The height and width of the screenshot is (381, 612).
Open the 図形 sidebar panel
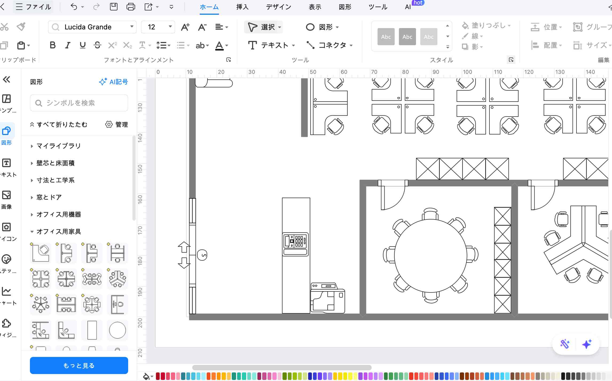[x=6, y=136]
